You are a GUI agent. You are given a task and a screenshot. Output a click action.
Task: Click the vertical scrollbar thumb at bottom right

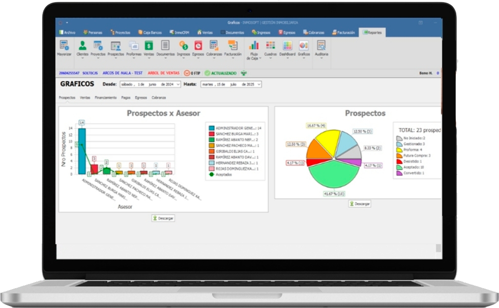(x=438, y=248)
